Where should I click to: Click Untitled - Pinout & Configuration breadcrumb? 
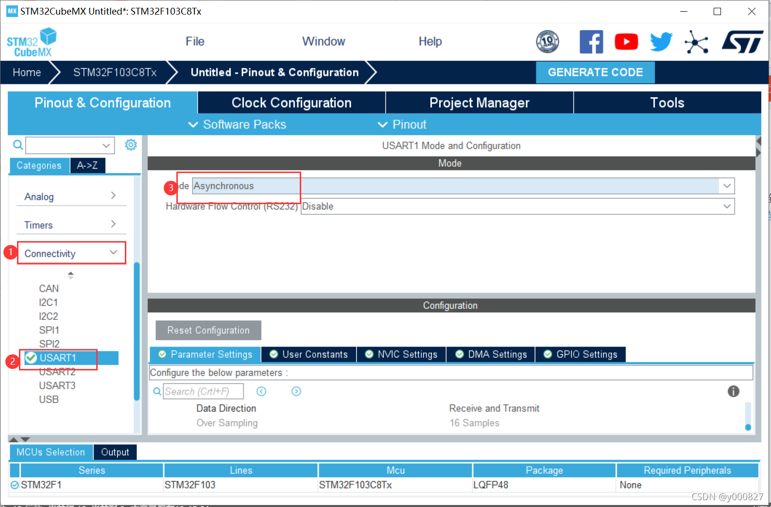tap(274, 72)
